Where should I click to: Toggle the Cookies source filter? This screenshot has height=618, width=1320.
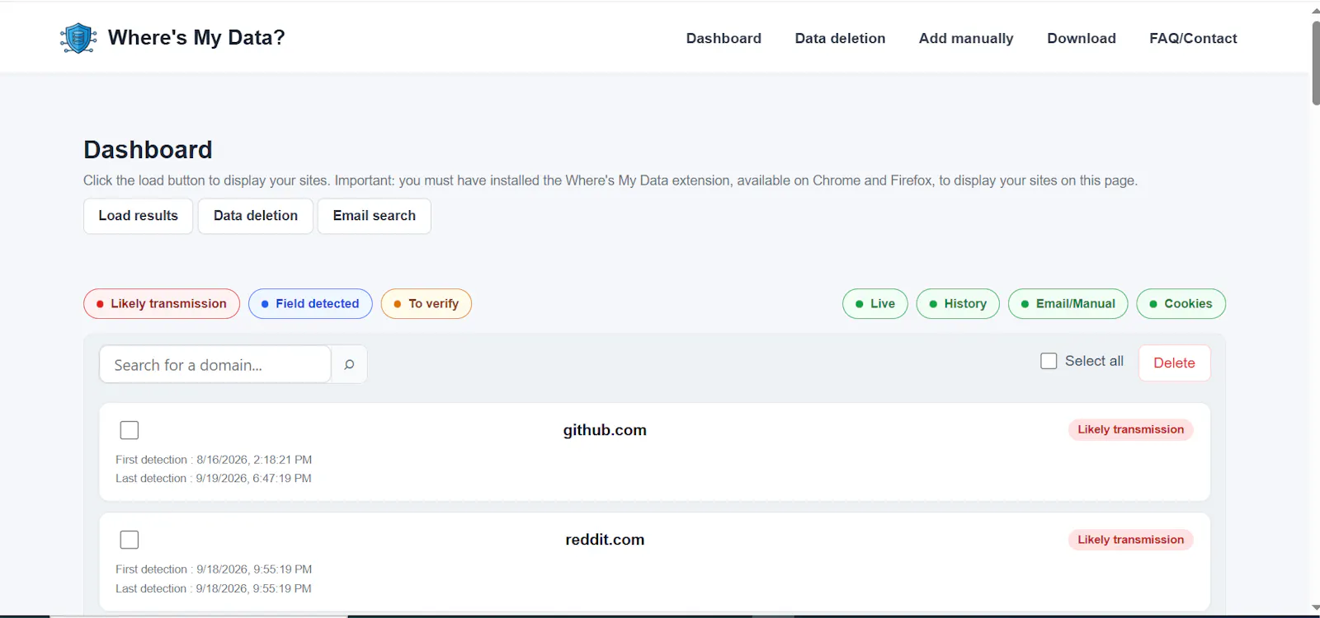[1181, 303]
